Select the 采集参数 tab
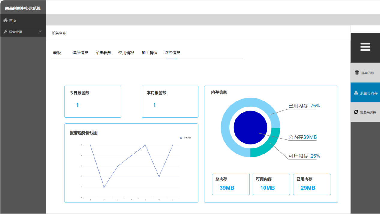The width and height of the screenshot is (380, 214). [x=103, y=53]
